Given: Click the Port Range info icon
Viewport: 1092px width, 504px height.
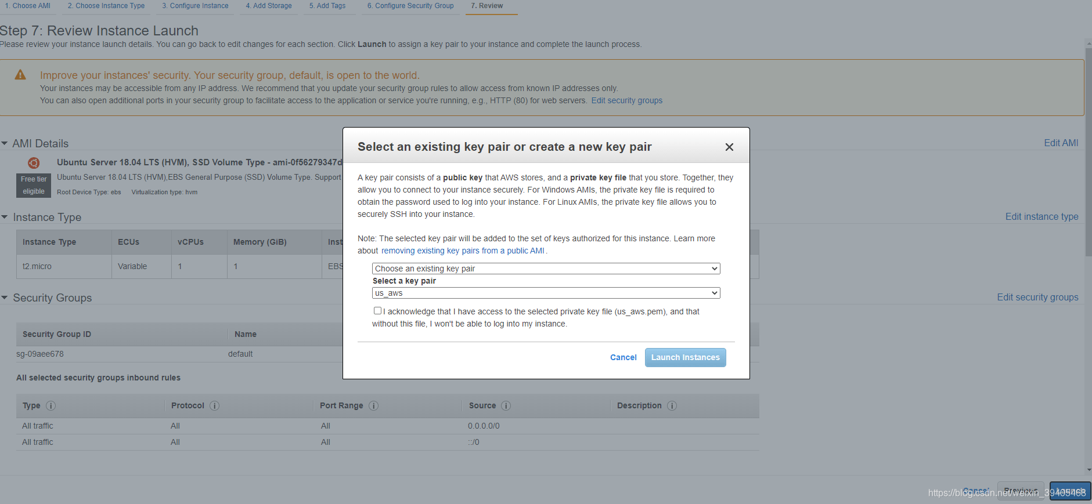Looking at the screenshot, I should 373,405.
